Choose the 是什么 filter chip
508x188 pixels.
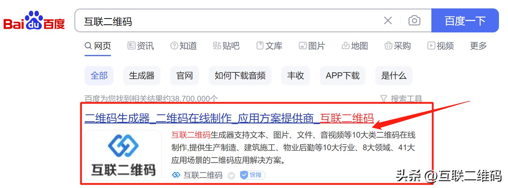[x=394, y=76]
